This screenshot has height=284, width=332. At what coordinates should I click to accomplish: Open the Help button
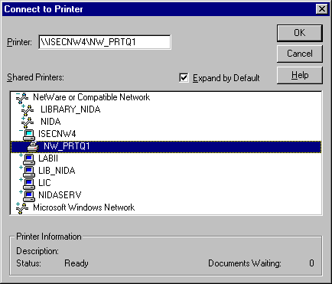(x=300, y=75)
